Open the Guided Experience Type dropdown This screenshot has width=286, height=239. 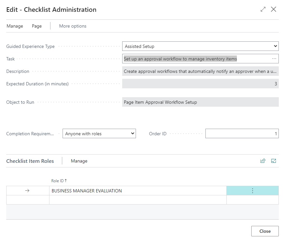click(200, 46)
